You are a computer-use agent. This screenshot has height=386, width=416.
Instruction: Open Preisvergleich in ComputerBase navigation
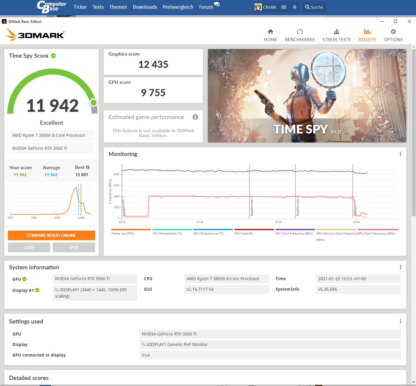tap(178, 7)
